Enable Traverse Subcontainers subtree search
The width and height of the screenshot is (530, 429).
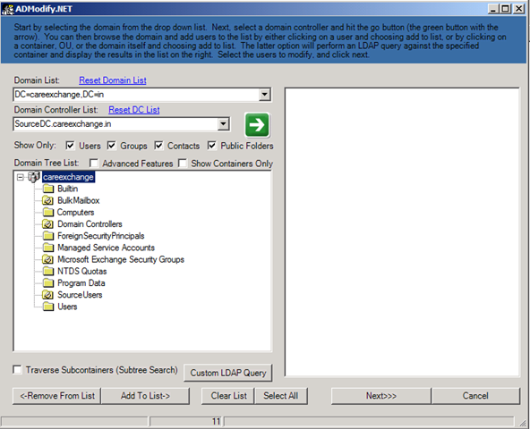(x=17, y=370)
